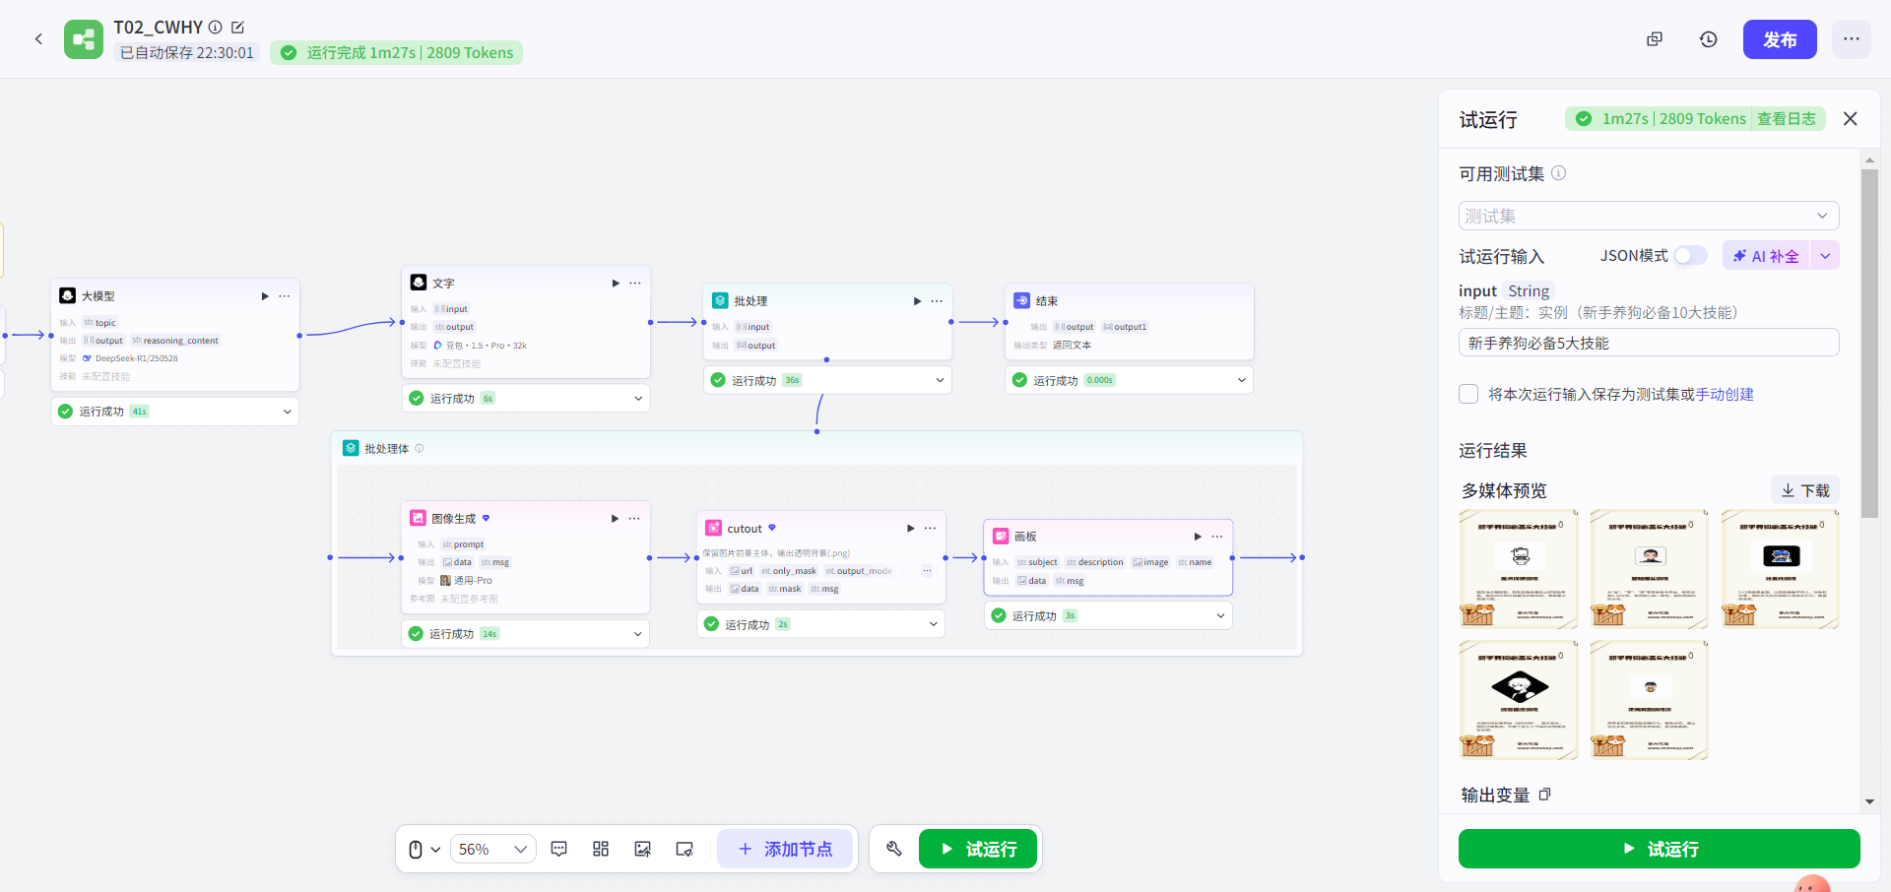
Task: Open the AI 补全 dropdown arrow
Action: coord(1825,256)
